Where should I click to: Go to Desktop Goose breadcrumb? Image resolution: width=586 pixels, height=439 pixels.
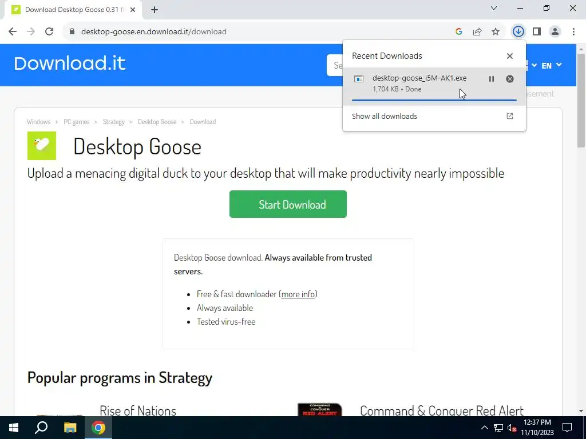(157, 122)
